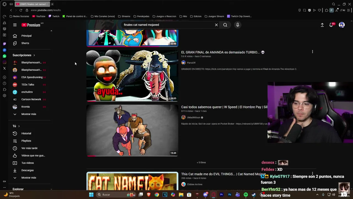Open Instagram in the Opera sidebar
The height and width of the screenshot is (199, 353).
click(4, 62)
